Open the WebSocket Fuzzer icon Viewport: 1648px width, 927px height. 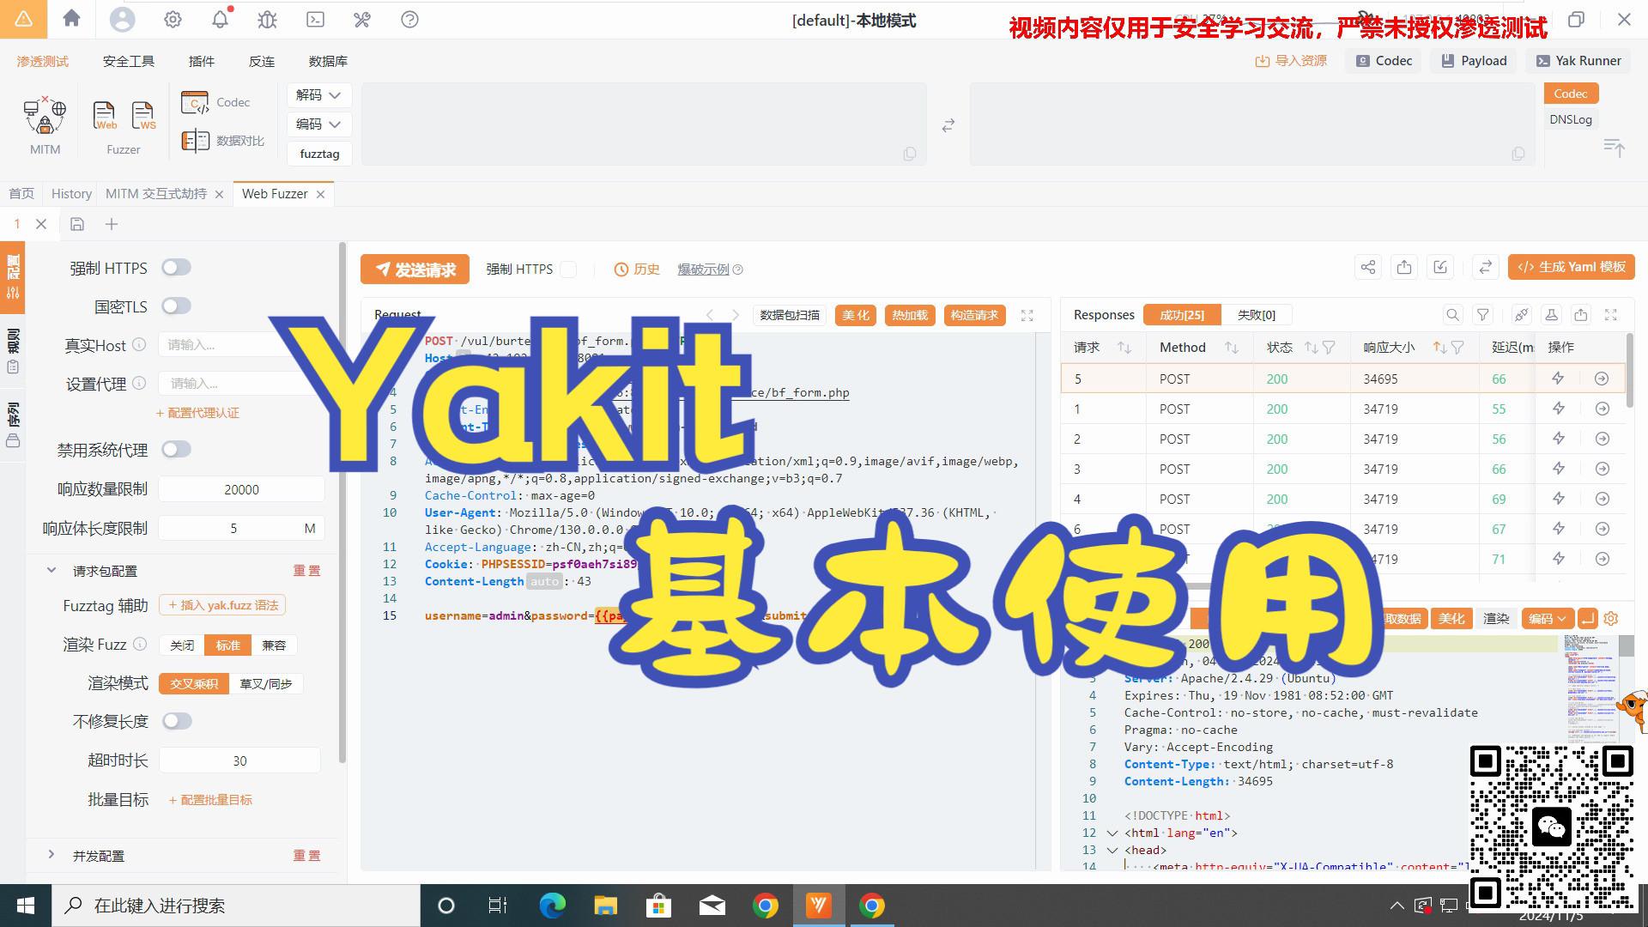[143, 115]
